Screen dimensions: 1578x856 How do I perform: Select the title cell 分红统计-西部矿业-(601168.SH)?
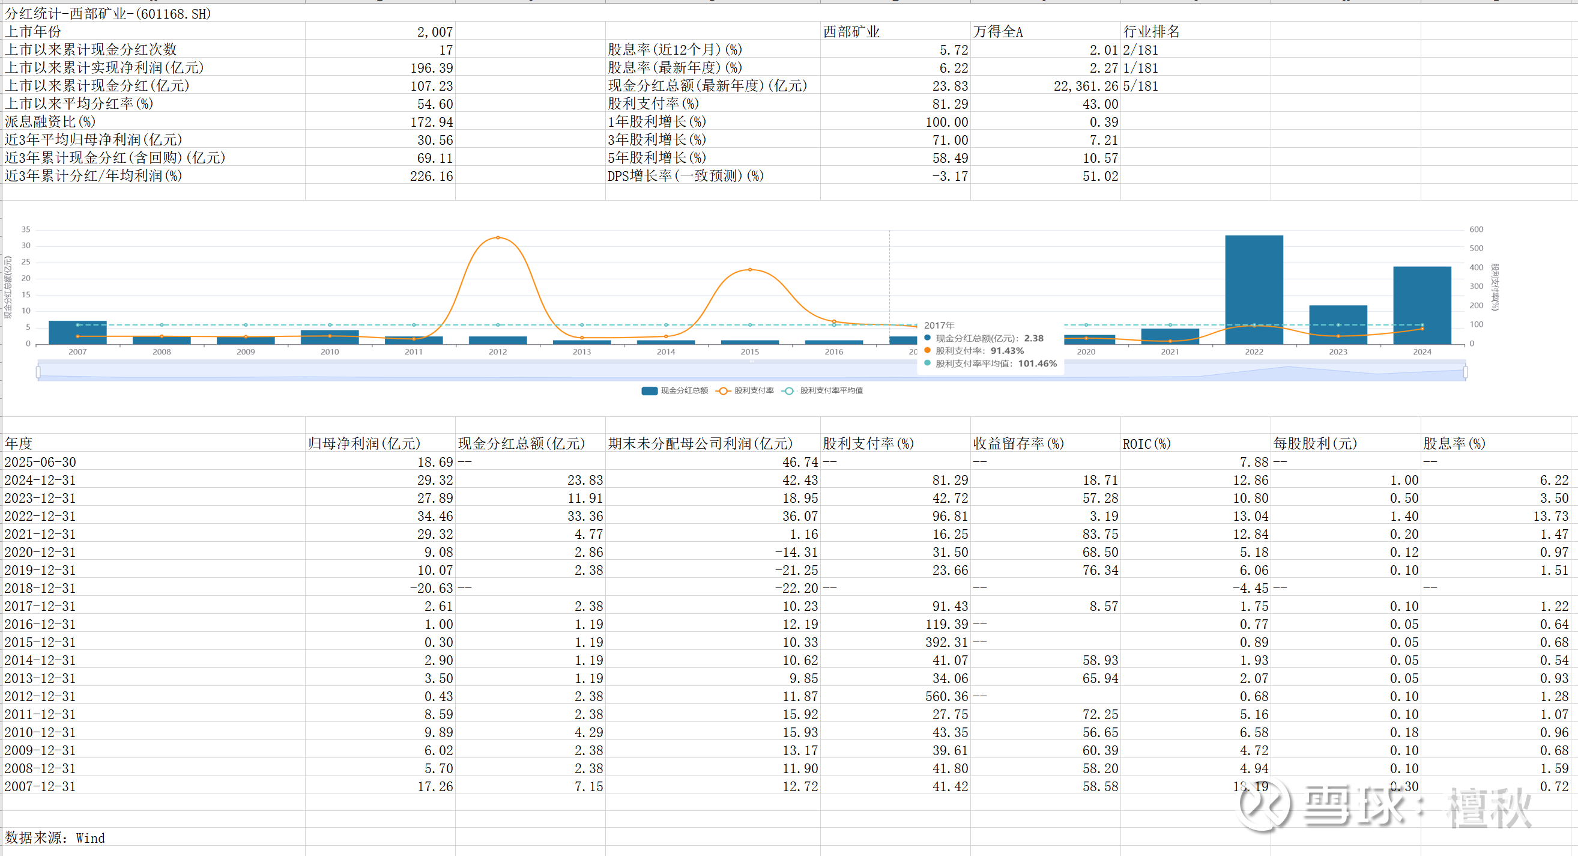(108, 13)
